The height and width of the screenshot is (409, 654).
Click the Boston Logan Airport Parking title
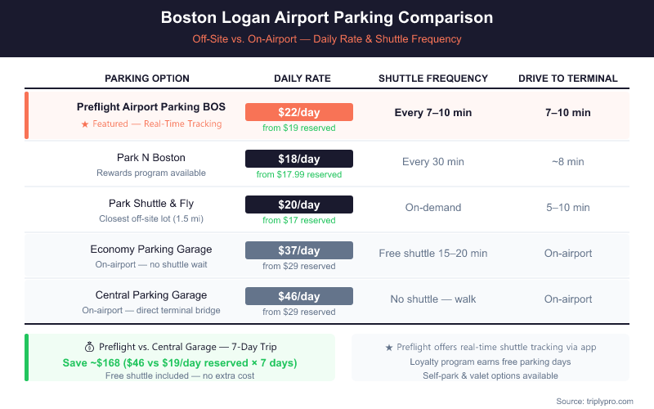click(327, 18)
